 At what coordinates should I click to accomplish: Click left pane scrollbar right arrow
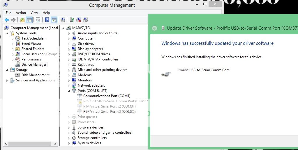[x=55, y=144]
